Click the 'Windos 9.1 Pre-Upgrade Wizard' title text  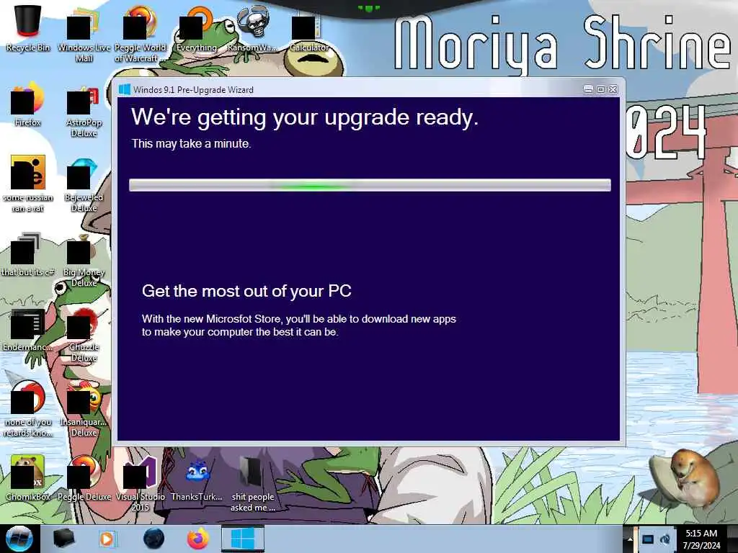tap(193, 90)
